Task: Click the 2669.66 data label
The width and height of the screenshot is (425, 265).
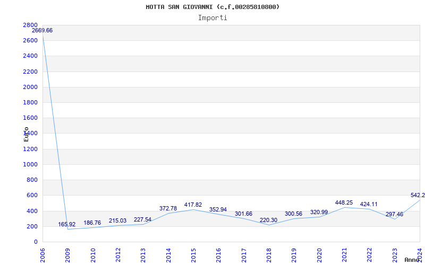Action: (x=42, y=30)
